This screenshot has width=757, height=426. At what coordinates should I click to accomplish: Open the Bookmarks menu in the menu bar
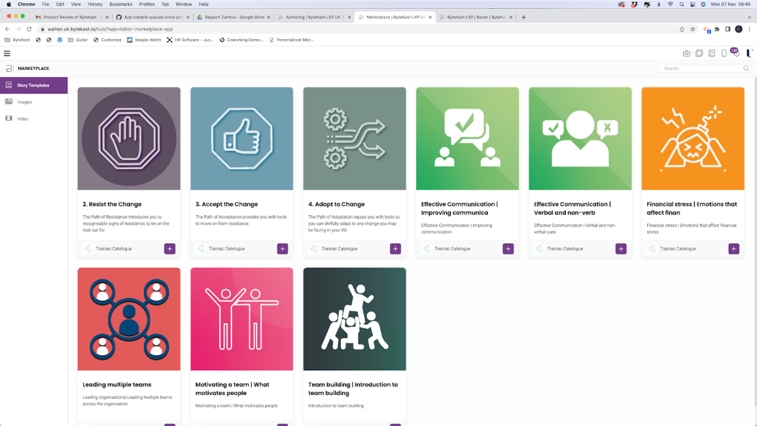[120, 4]
